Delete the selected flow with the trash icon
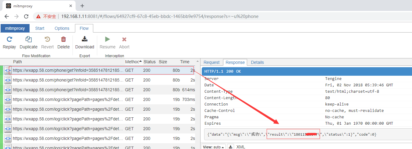Screen dimensions: 412x149 (x=63, y=39)
